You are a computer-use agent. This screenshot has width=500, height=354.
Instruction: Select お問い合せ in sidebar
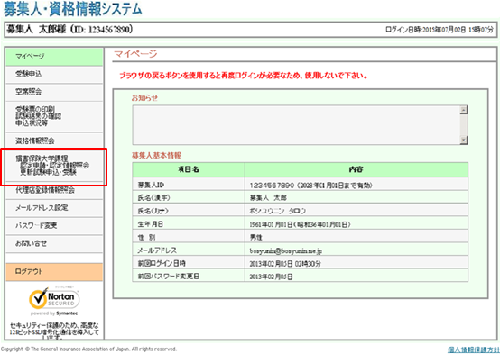coord(54,243)
